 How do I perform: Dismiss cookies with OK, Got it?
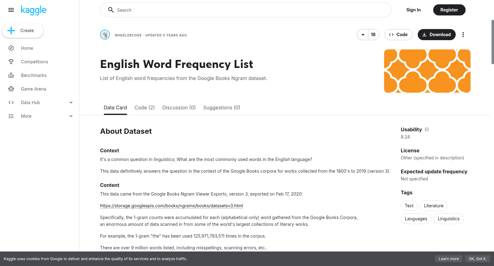[477, 259]
